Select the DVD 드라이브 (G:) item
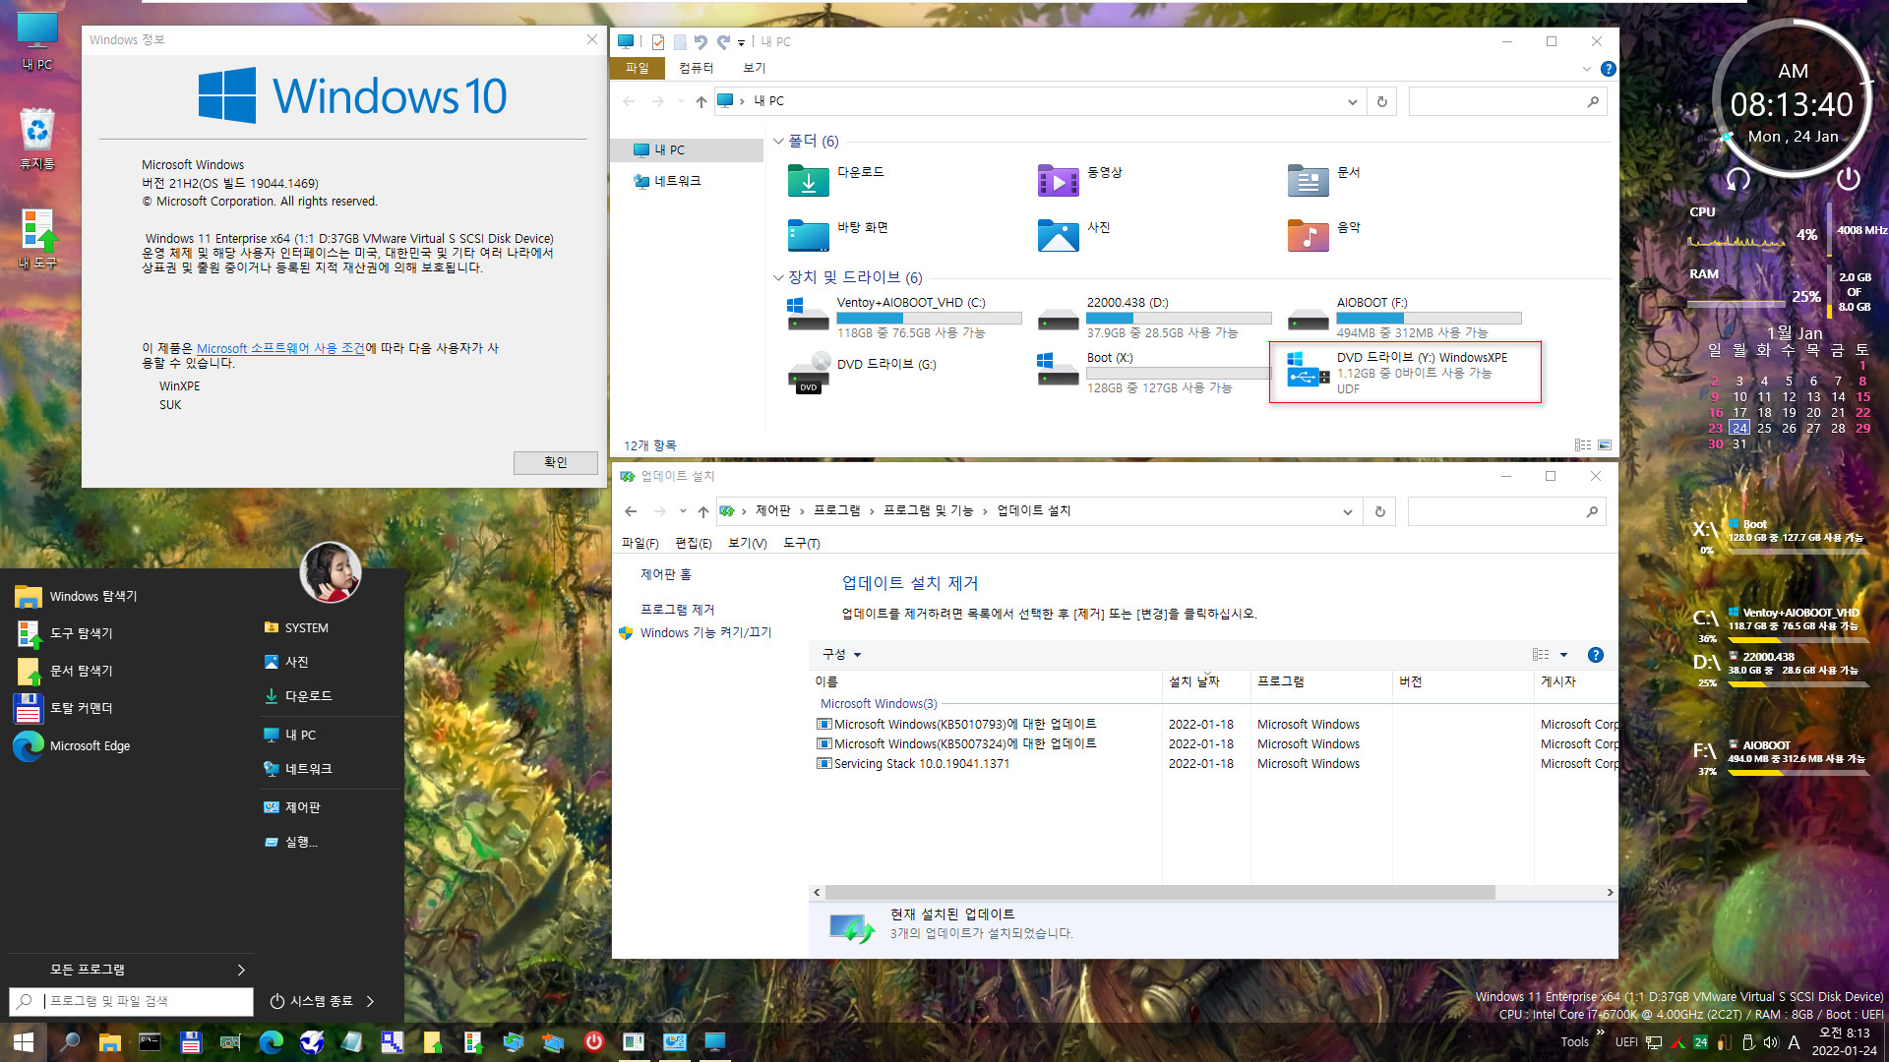This screenshot has width=1889, height=1062. [x=862, y=373]
